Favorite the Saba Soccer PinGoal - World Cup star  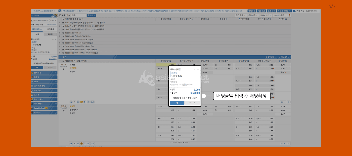[x=63, y=36]
